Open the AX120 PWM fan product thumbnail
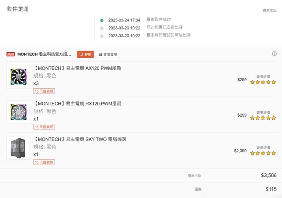The width and height of the screenshot is (282, 198). [x=18, y=76]
